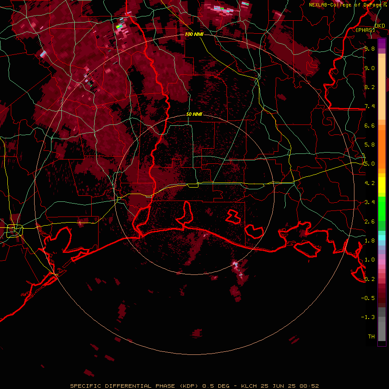The height and width of the screenshot is (389, 389).
Task: Click the 5.8 value on the scale
Action: click(370, 145)
